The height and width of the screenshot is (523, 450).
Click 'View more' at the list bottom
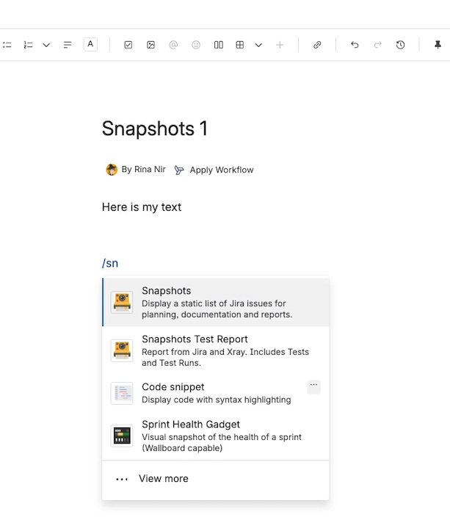pos(216,479)
